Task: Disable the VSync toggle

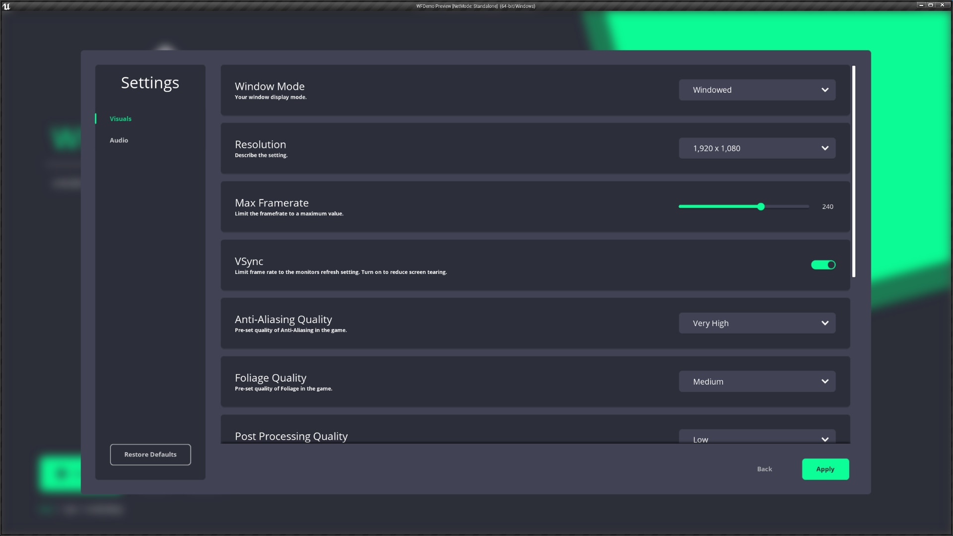Action: click(823, 265)
